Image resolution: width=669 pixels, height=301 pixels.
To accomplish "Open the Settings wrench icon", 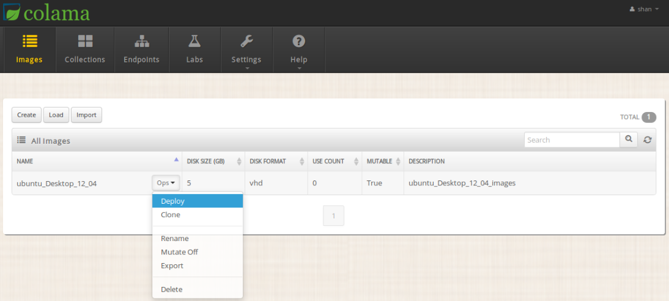I will (246, 41).
